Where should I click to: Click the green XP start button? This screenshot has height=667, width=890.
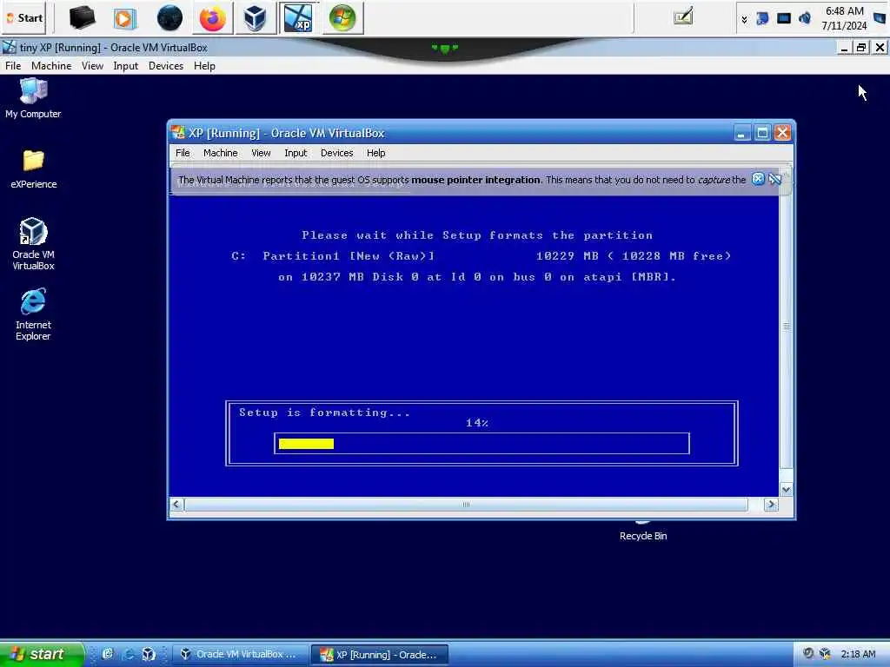[41, 654]
